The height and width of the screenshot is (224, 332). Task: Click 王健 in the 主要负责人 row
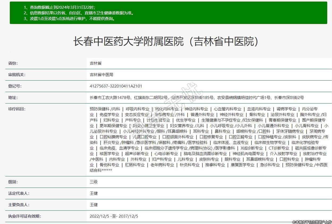[94, 205]
